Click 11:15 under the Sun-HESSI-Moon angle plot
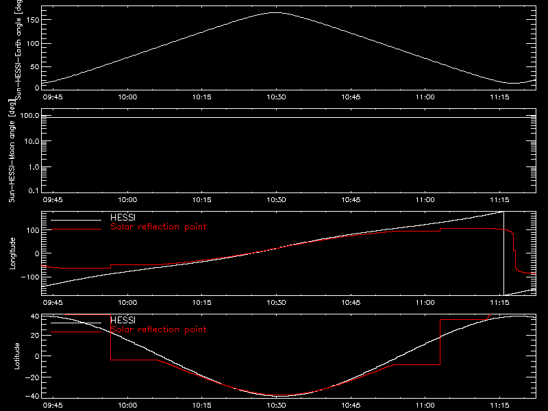Viewport: 548px width, 411px height. point(499,200)
